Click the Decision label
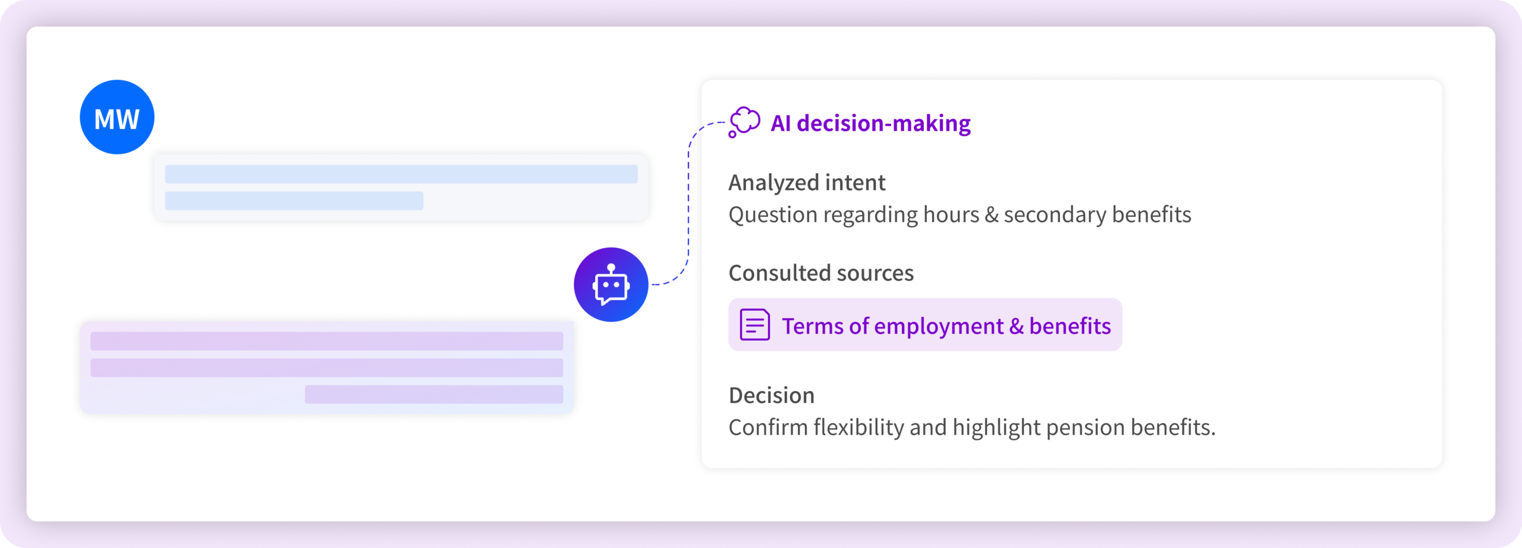 pos(771,395)
